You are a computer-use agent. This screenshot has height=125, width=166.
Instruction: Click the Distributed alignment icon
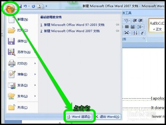coord(132,27)
